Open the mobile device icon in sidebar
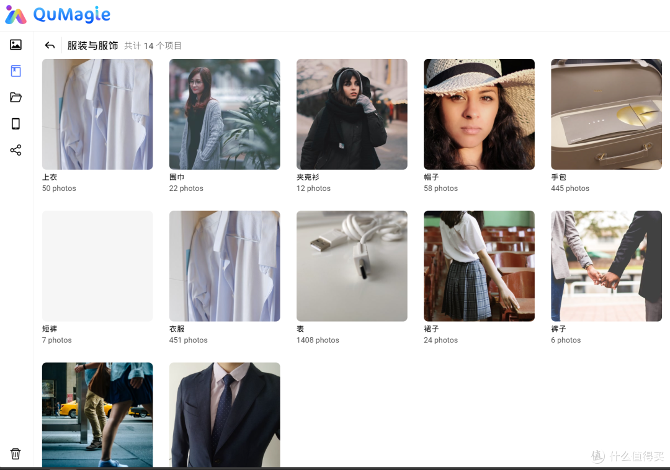The height and width of the screenshot is (470, 670). pos(16,124)
